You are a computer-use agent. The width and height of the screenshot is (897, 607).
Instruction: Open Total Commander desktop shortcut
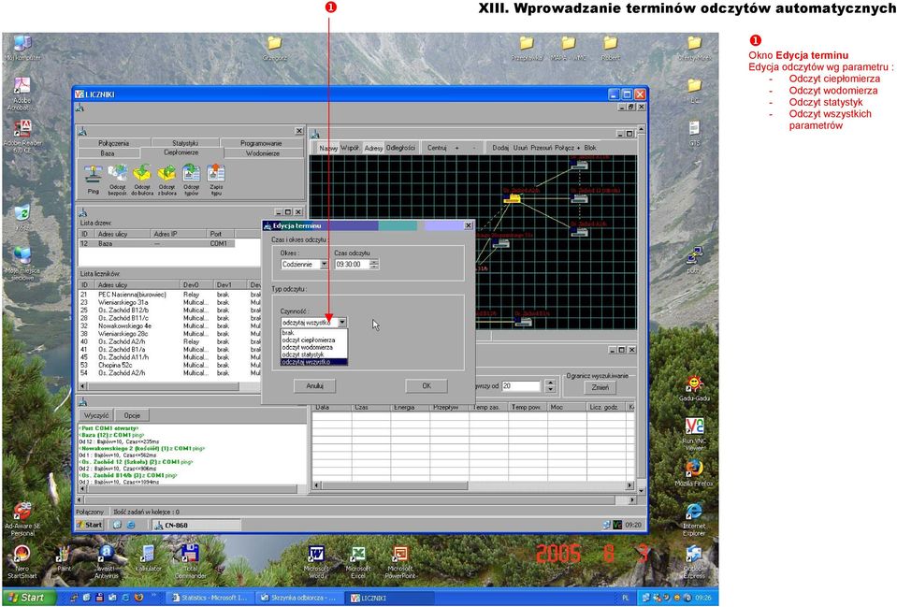point(191,562)
